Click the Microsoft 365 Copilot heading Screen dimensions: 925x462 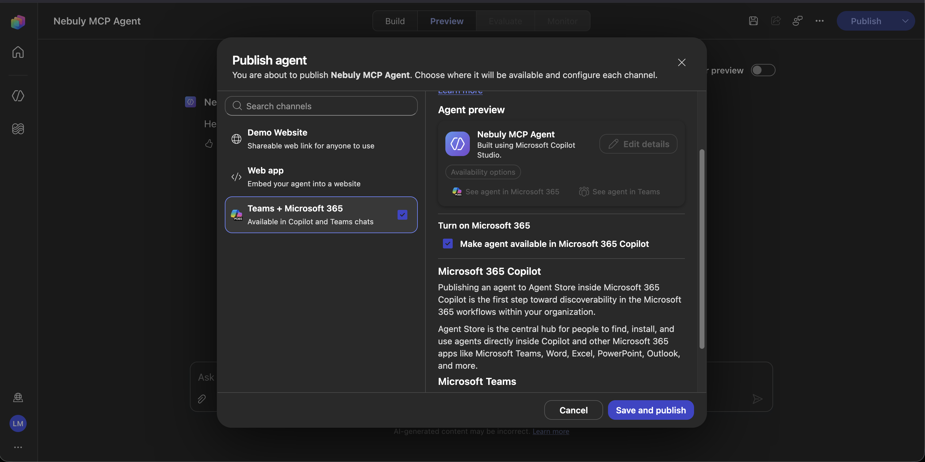[x=489, y=271]
